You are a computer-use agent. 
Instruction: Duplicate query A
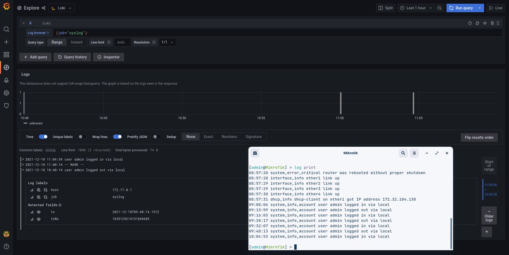[x=477, y=23]
